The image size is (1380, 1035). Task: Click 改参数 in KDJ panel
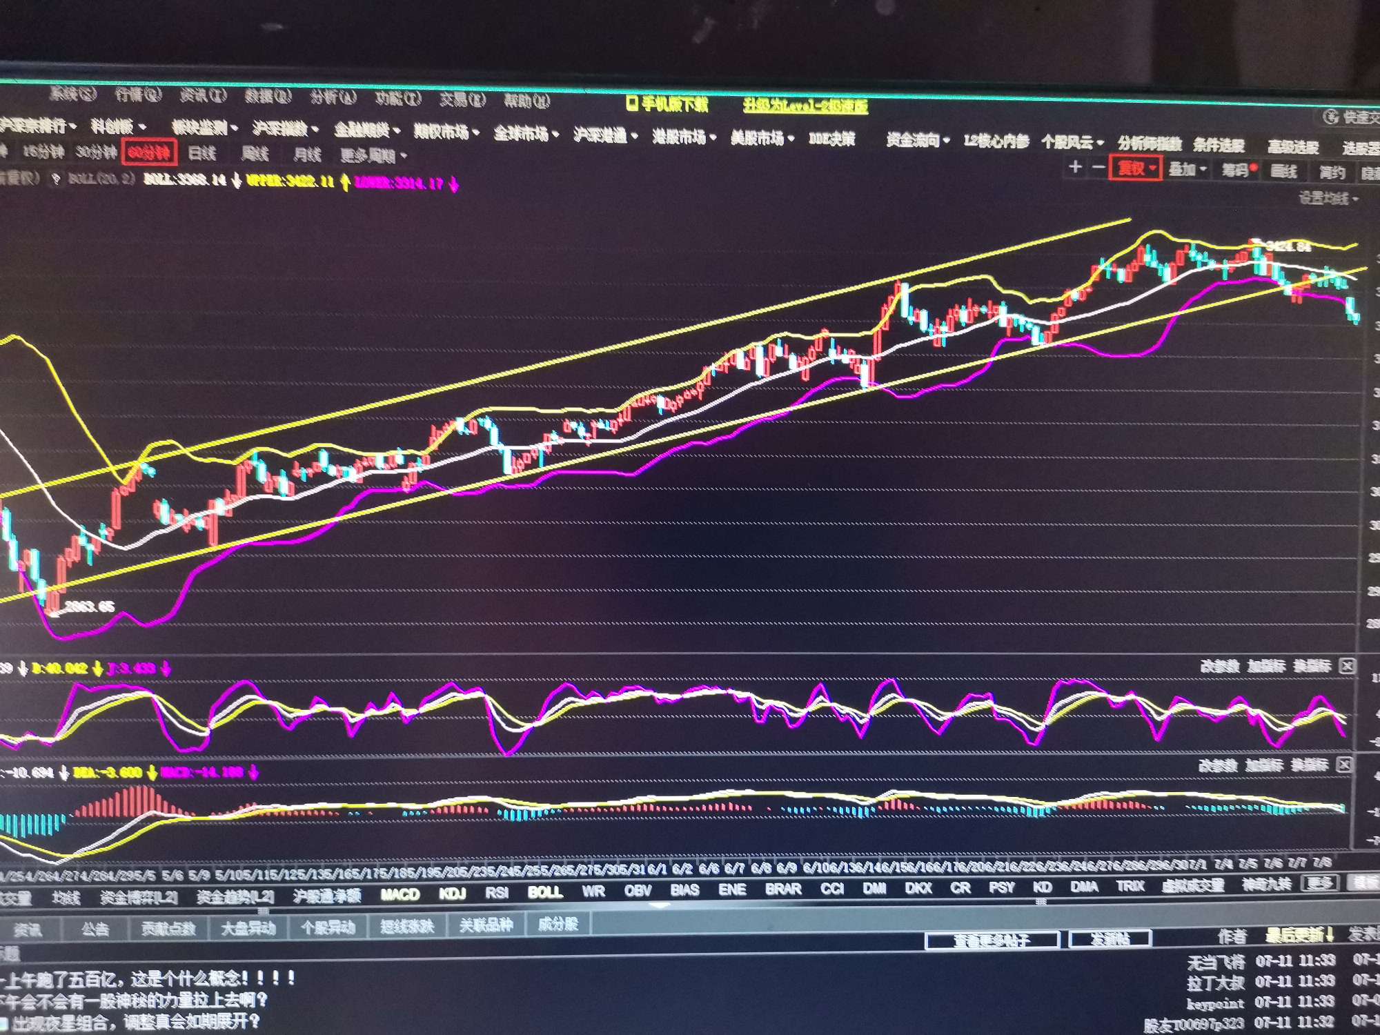point(1219,666)
